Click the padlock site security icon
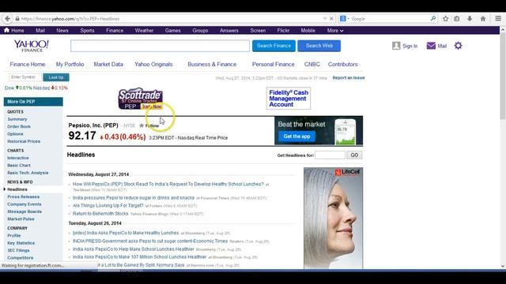The image size is (506, 284). [x=17, y=19]
